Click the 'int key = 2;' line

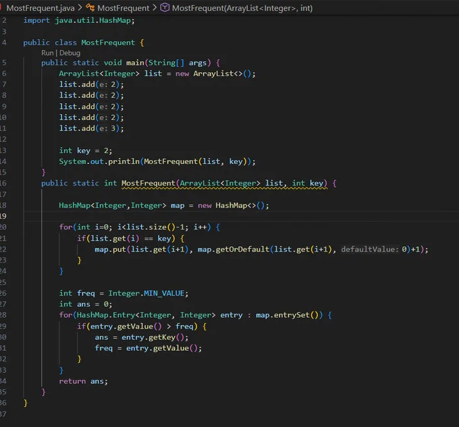(86, 150)
